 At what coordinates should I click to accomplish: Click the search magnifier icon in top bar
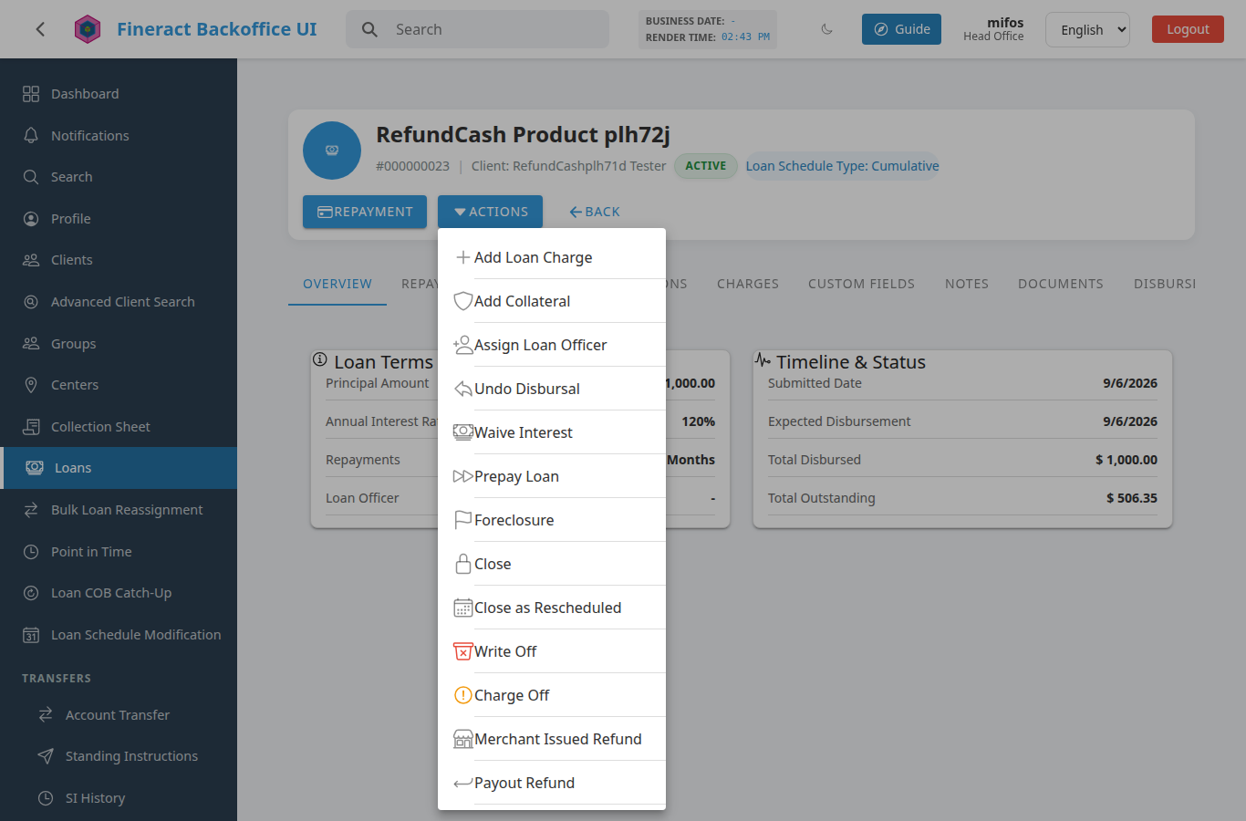pyautogui.click(x=369, y=29)
